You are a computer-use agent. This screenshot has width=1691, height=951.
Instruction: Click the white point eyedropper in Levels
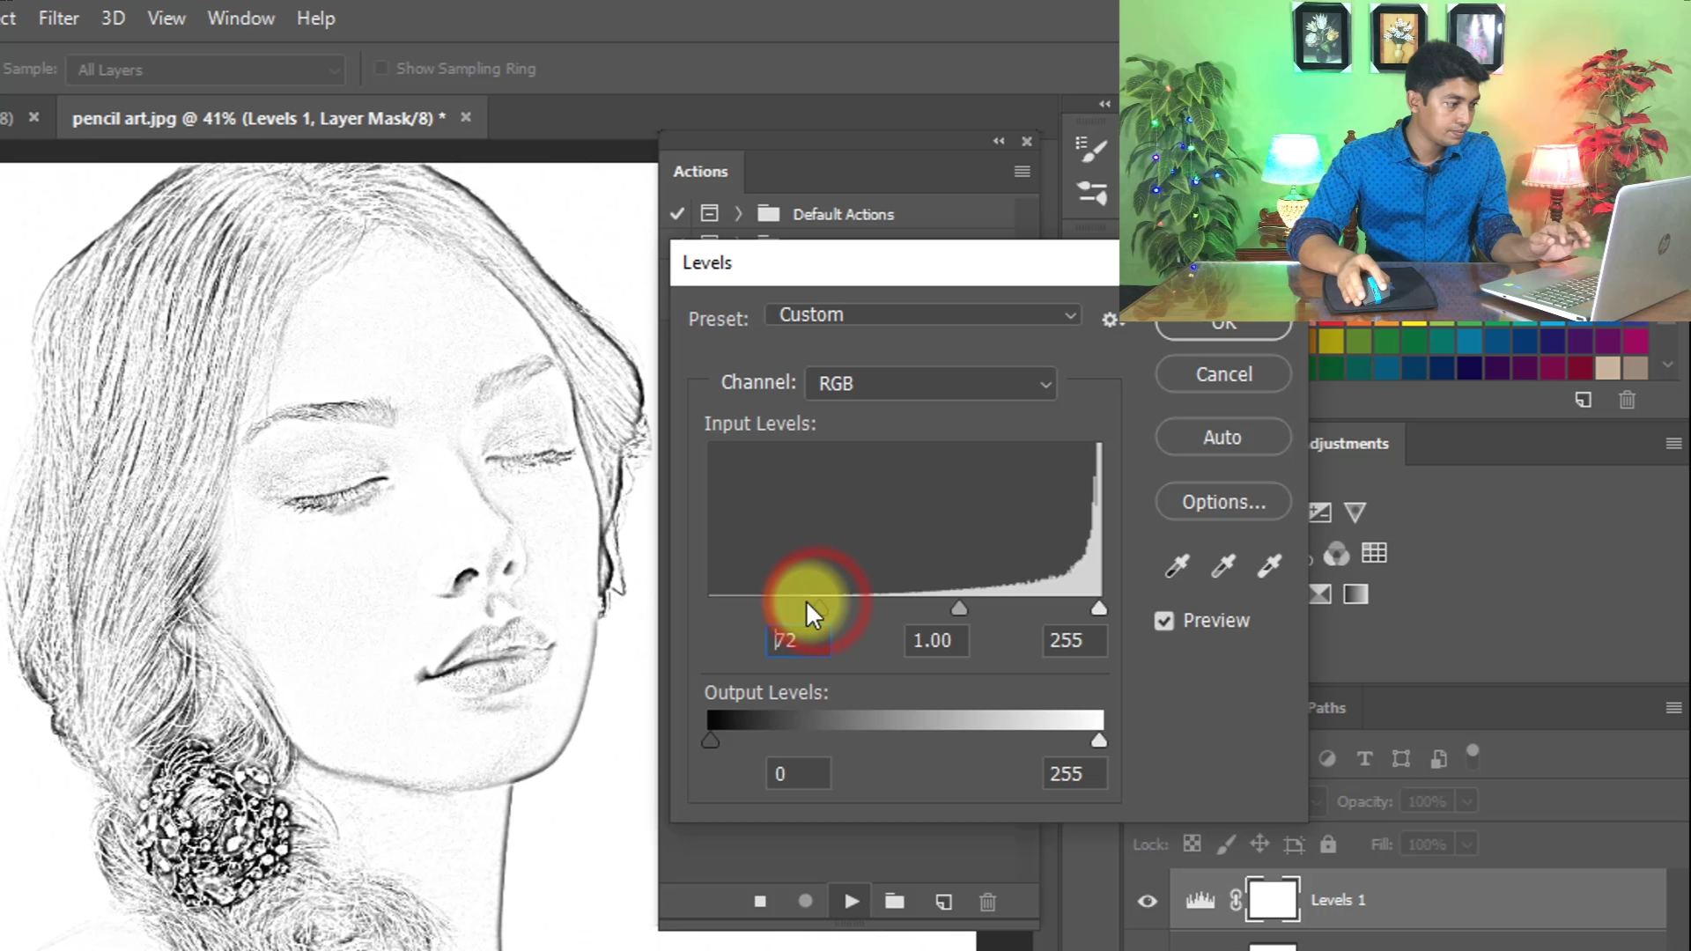1269,565
